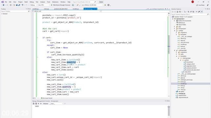Select the References node in Solution Explorer
This screenshot has height=118, width=211.
click(x=182, y=23)
